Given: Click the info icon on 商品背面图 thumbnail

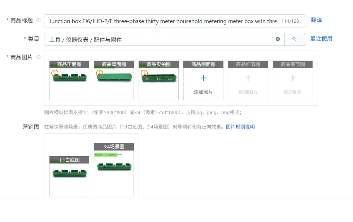Looking at the screenshot, I should 99,73.
